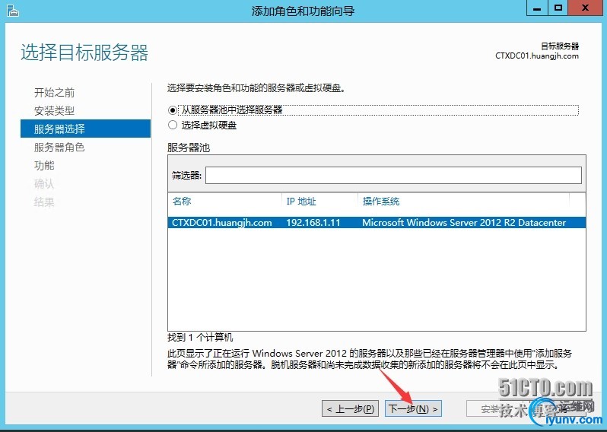
Task: Sort by the IP 地址 column header
Action: pos(301,202)
